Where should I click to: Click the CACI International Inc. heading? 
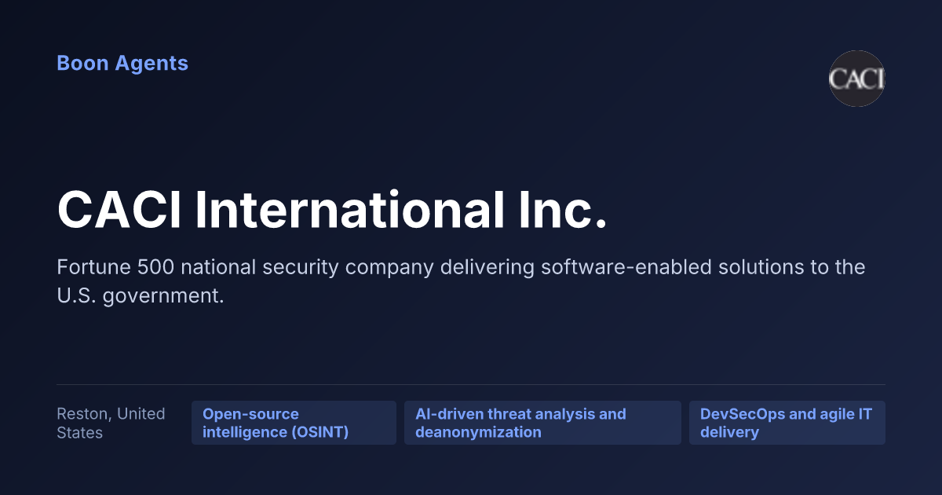pos(333,211)
